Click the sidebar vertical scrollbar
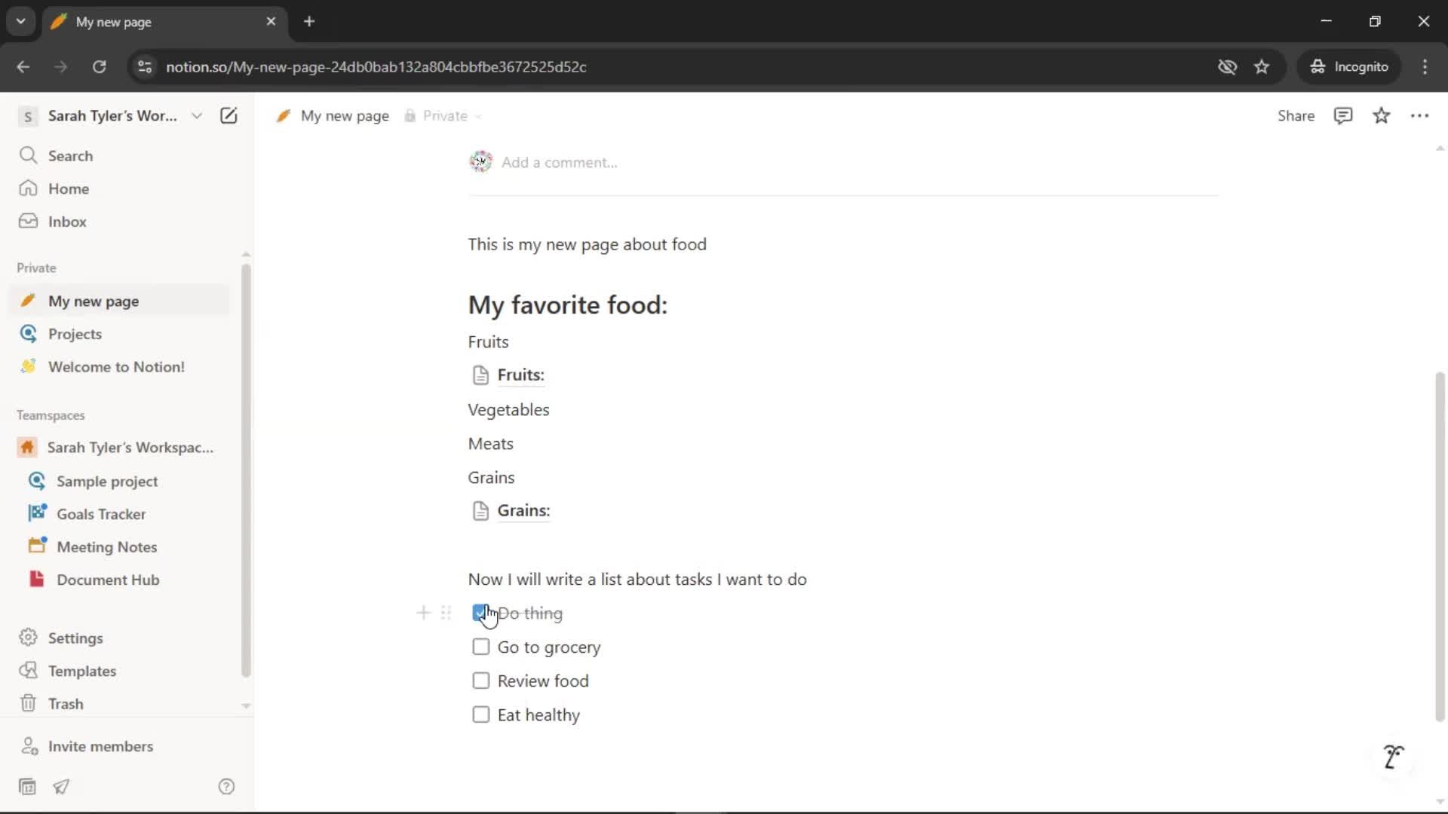 click(x=245, y=471)
